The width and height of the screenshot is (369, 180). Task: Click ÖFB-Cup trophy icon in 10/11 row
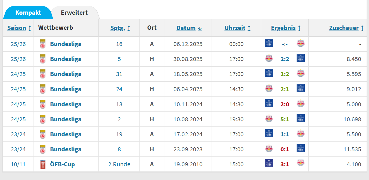[42, 164]
